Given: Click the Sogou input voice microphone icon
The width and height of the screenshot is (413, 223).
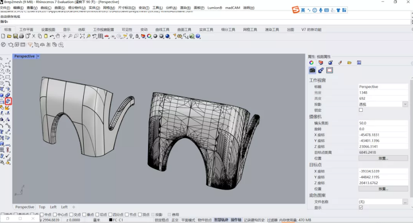Looking at the screenshot, I should 320,10.
